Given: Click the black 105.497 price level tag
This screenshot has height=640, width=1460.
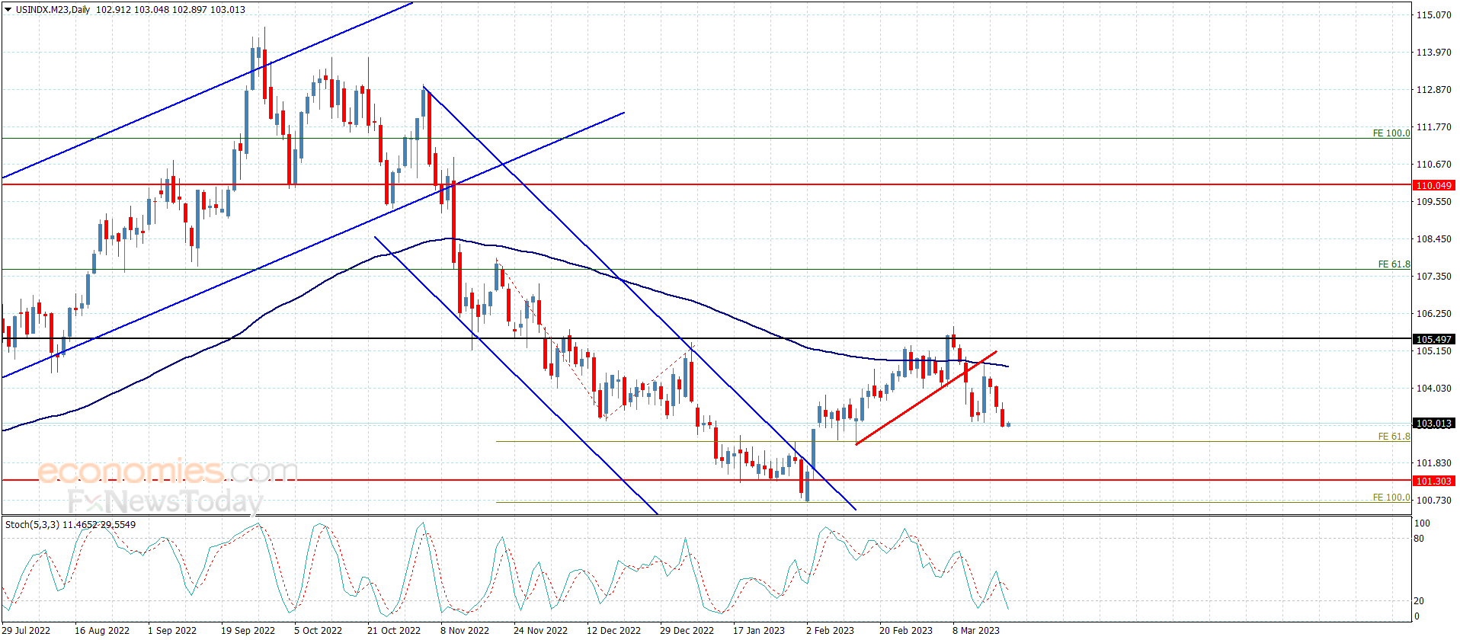Looking at the screenshot, I should tap(1433, 339).
